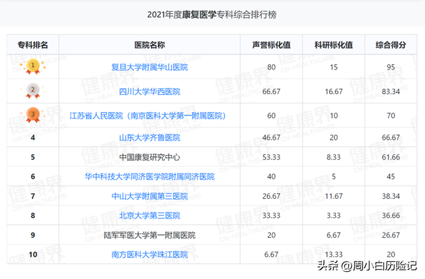Select composite score 83.34 cell

click(x=390, y=91)
